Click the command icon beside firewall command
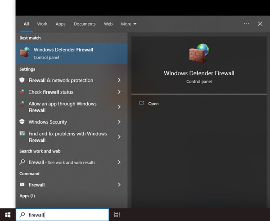Viewport: 270px width, 221px height. [22, 185]
